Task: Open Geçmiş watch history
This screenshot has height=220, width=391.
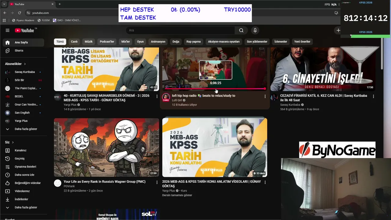Action: coord(23,159)
